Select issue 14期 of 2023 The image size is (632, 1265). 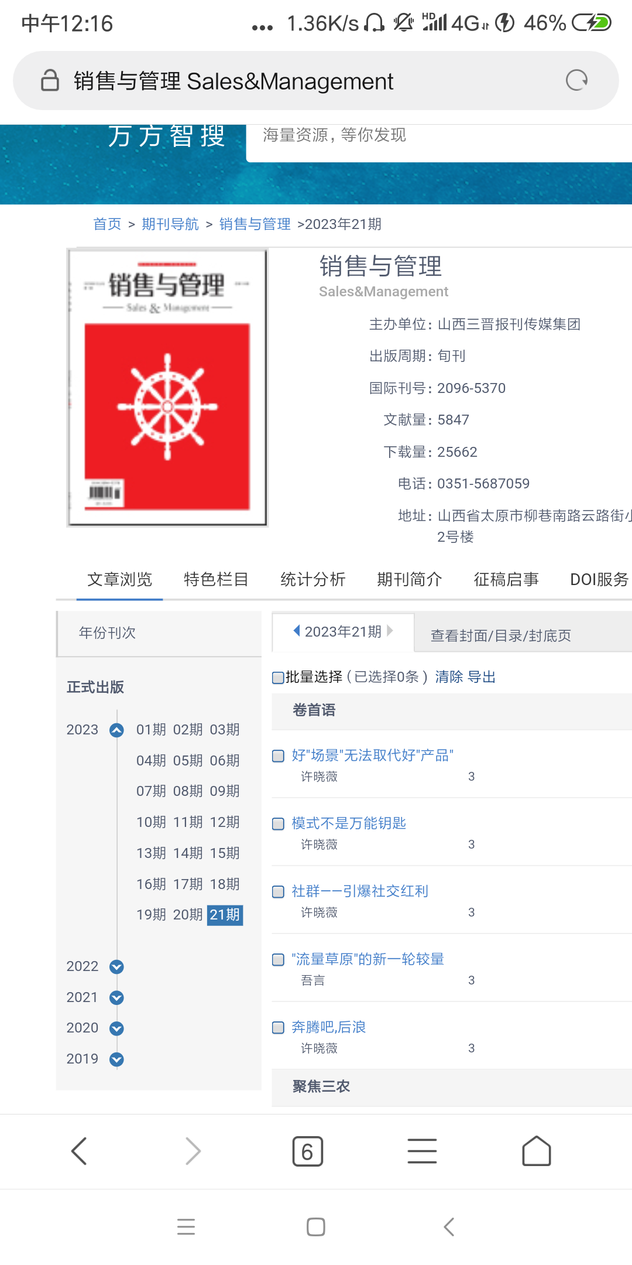click(188, 853)
